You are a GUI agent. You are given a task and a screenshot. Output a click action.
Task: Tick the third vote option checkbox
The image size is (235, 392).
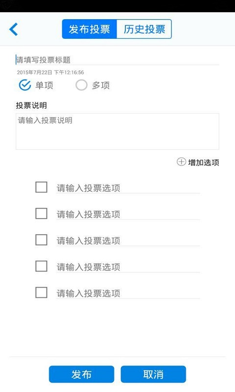41,240
